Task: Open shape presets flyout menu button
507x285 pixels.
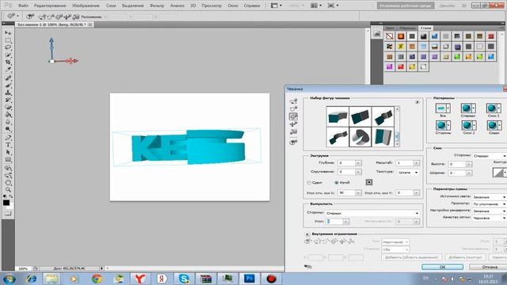Action: pyautogui.click(x=417, y=102)
